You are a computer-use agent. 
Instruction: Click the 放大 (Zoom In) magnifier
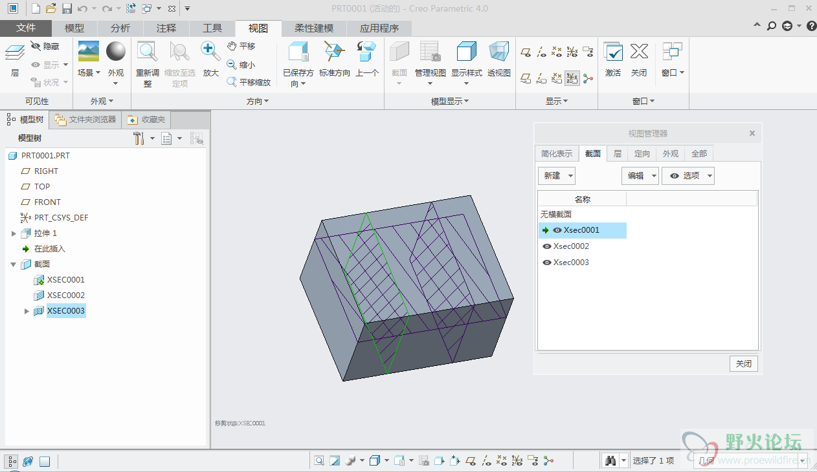coord(210,59)
